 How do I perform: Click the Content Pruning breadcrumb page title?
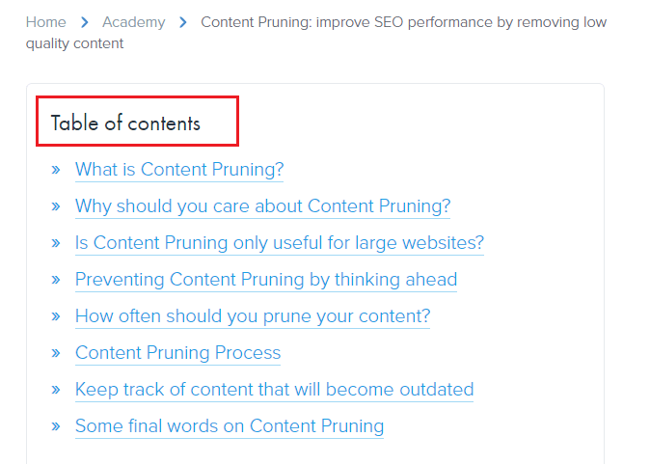pos(403,21)
